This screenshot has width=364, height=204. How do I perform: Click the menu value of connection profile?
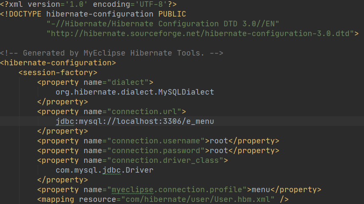[x=260, y=190]
